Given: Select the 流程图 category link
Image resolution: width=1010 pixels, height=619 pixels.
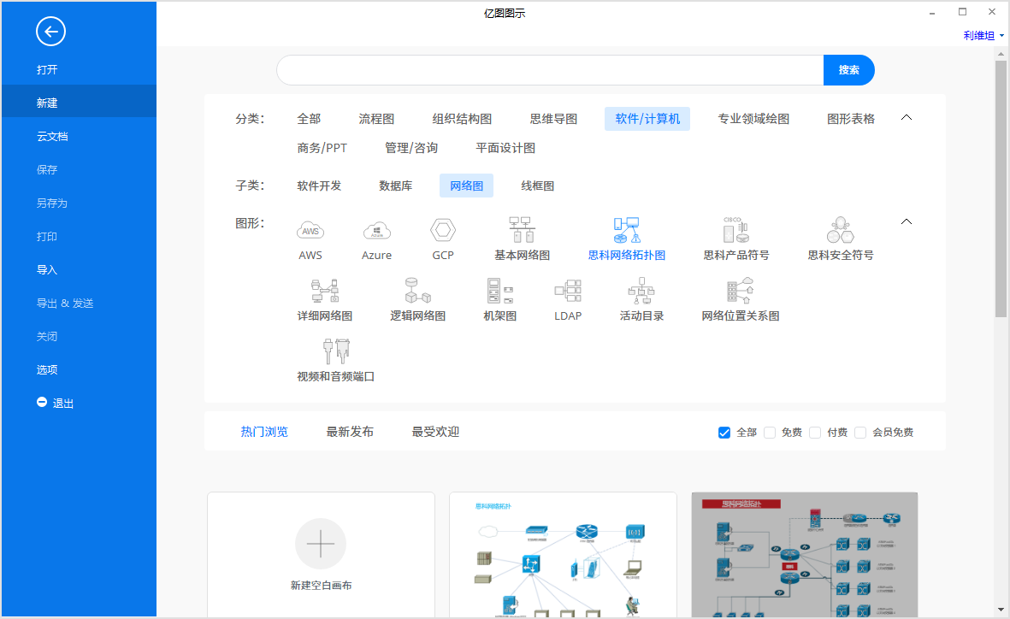Looking at the screenshot, I should [x=376, y=119].
